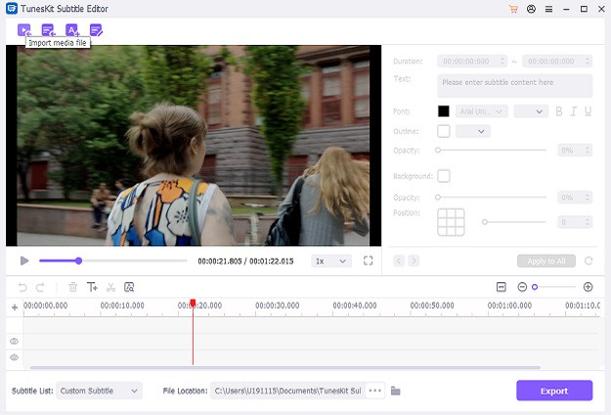
Task: Open the Arial font family dropdown
Action: [x=482, y=111]
